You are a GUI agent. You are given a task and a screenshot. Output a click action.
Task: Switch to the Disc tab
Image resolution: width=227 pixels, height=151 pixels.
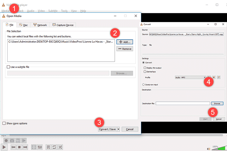click(23, 25)
